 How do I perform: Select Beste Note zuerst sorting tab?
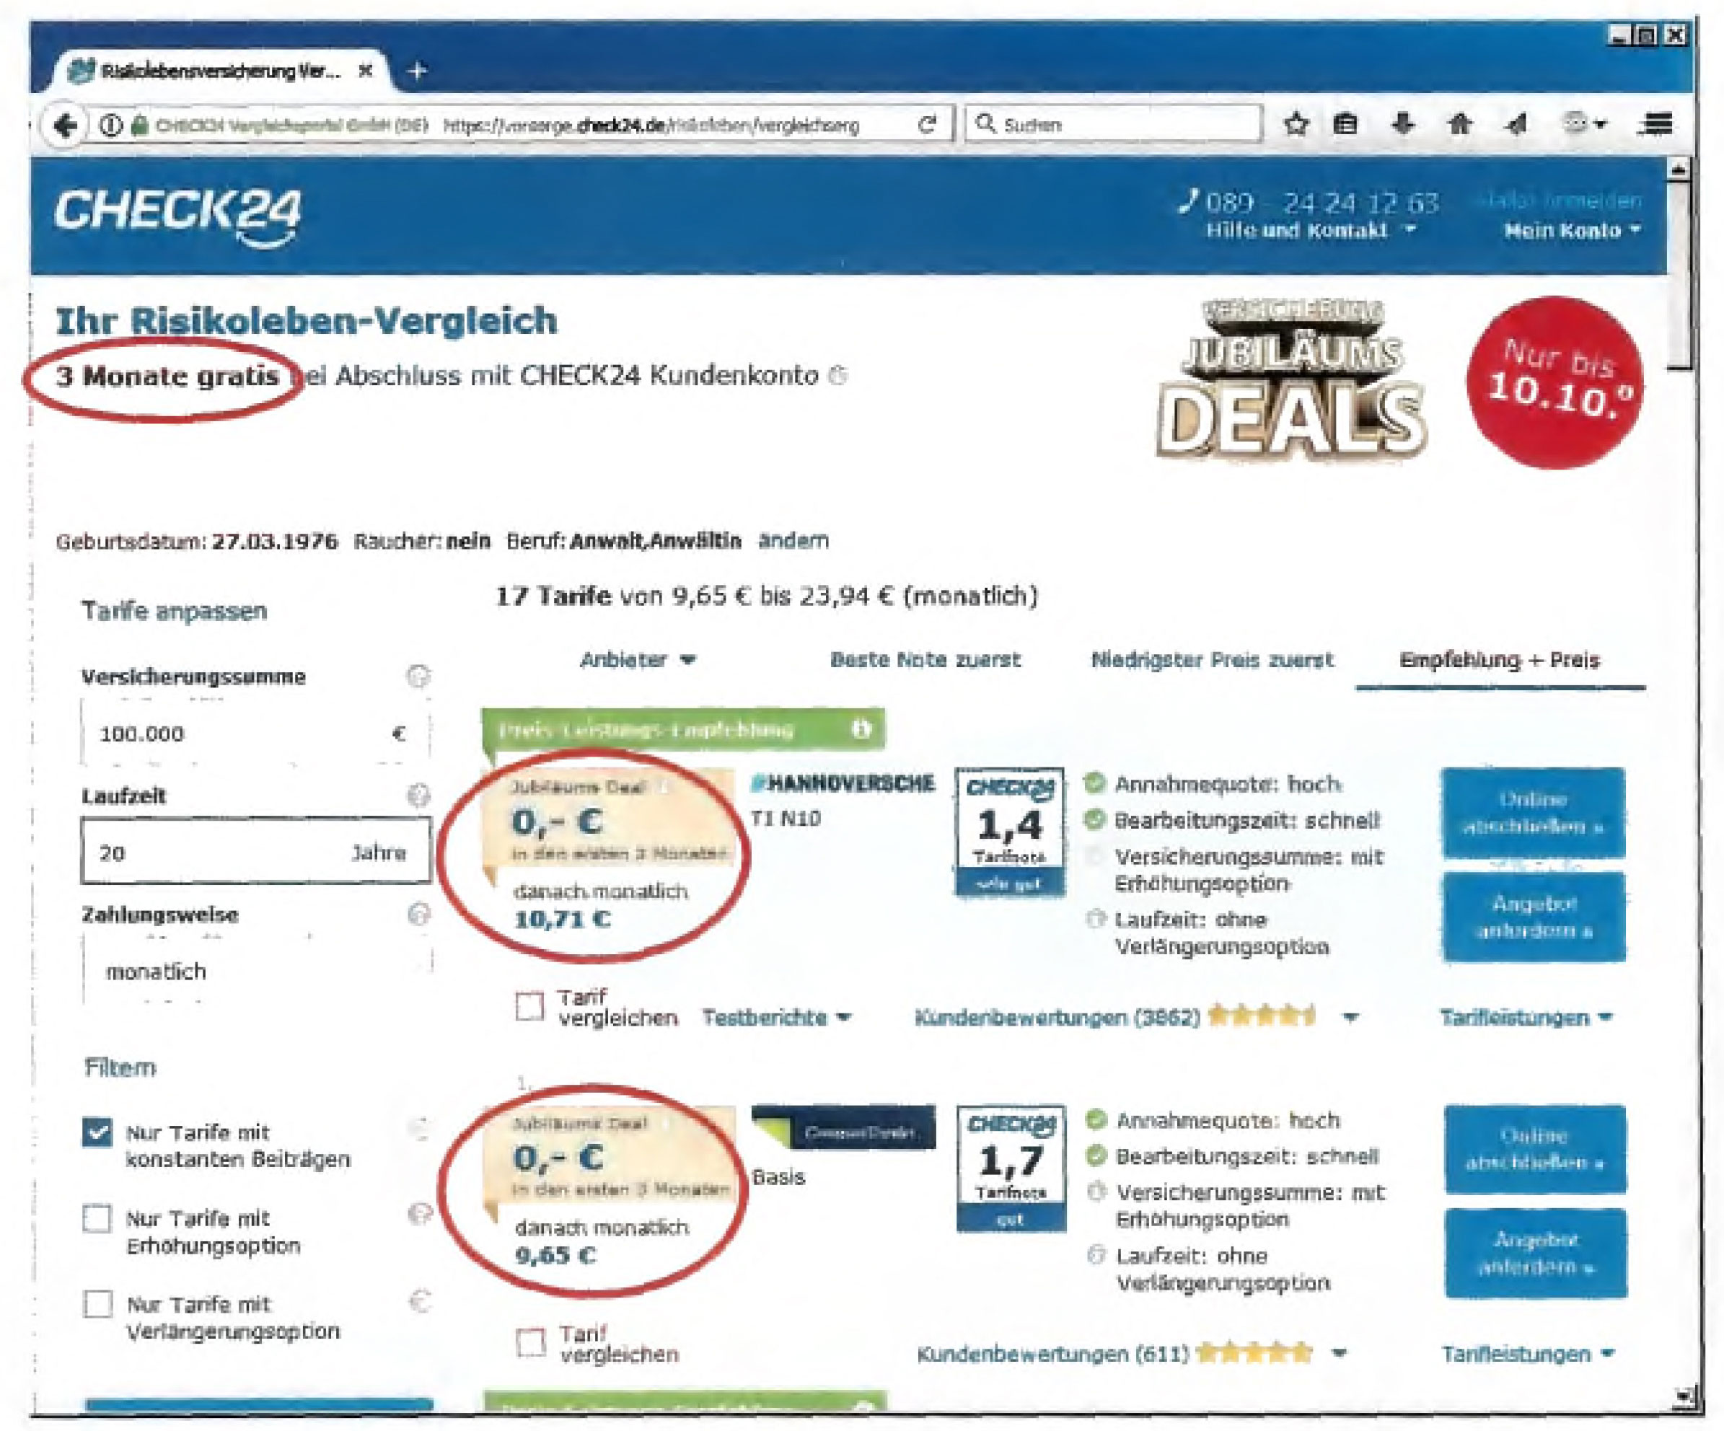coord(925,659)
